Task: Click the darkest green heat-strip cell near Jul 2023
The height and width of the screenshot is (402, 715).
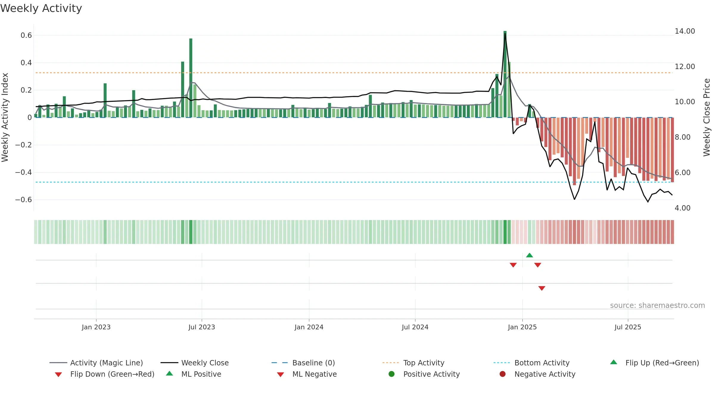Action: [191, 232]
